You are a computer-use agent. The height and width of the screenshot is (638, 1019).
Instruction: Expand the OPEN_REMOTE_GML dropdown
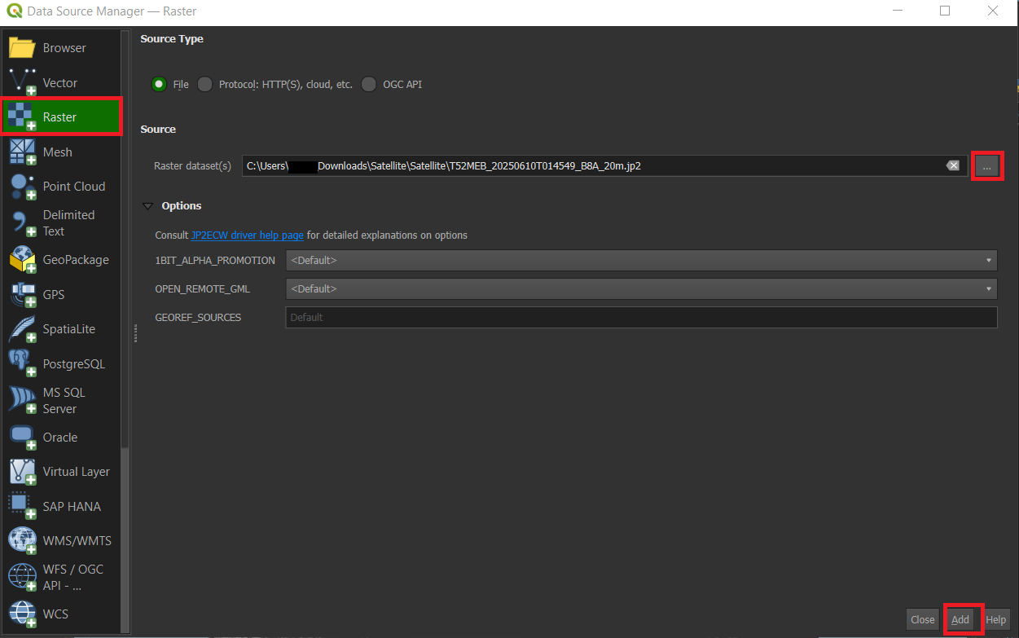pyautogui.click(x=641, y=288)
